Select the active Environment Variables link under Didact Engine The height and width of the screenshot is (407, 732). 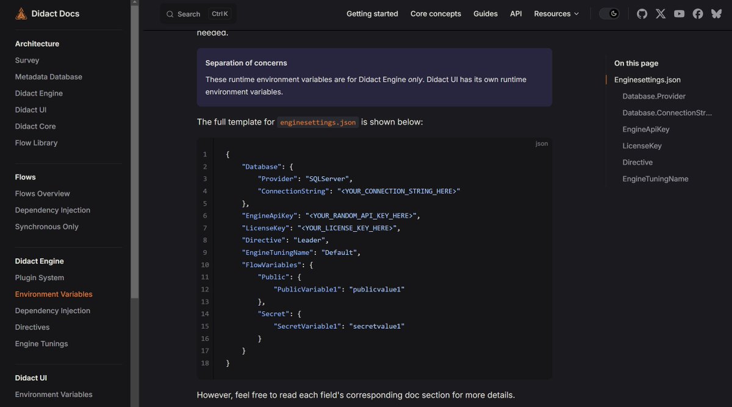(x=54, y=294)
